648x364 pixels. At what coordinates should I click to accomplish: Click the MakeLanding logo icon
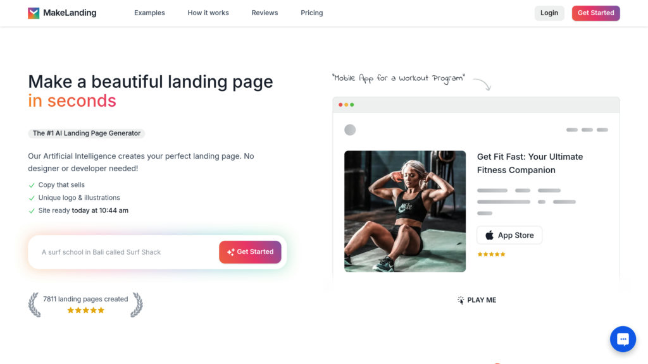tap(34, 13)
